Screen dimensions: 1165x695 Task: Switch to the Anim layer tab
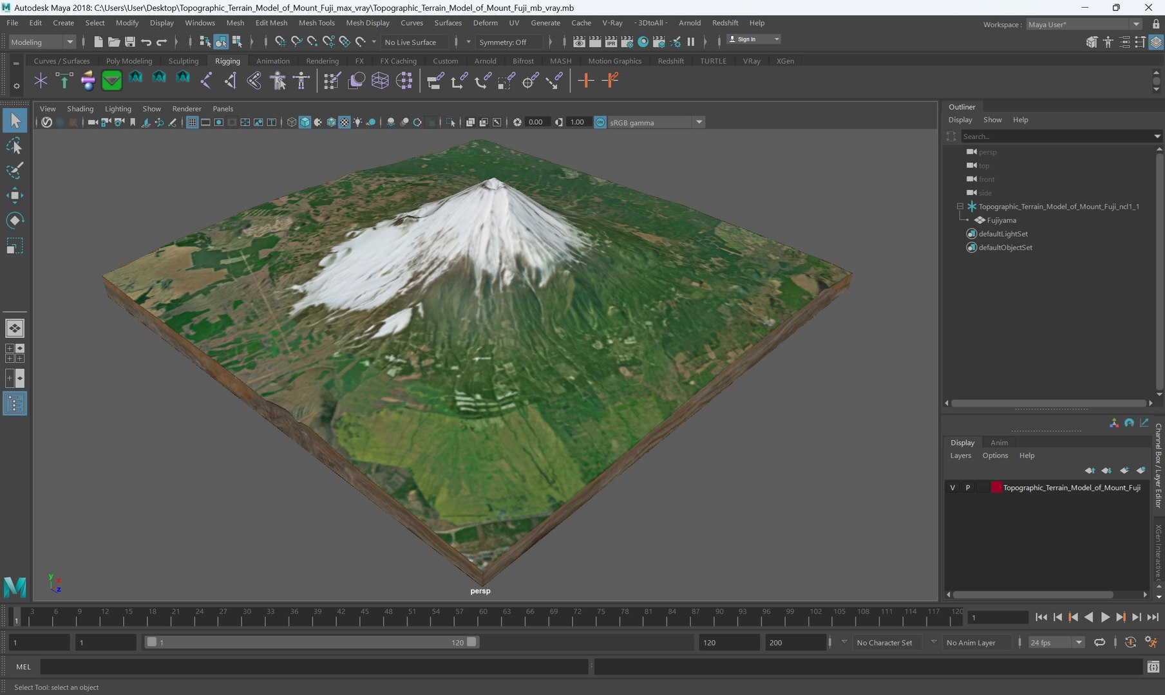[x=999, y=443]
